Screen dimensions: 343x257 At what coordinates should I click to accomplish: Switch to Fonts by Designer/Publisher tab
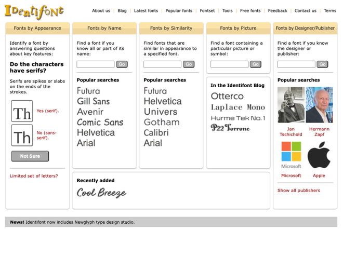(x=305, y=28)
